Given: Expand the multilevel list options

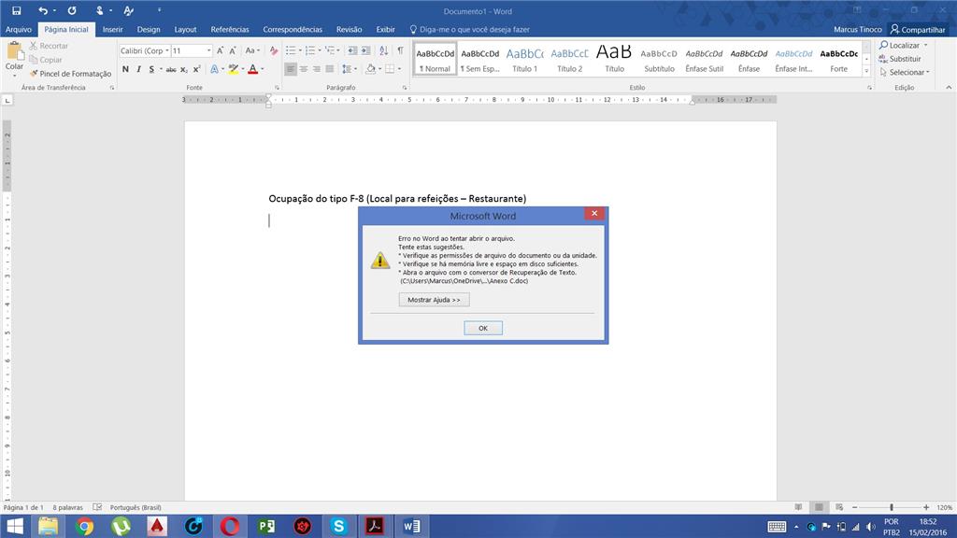Looking at the screenshot, I should coord(338,50).
